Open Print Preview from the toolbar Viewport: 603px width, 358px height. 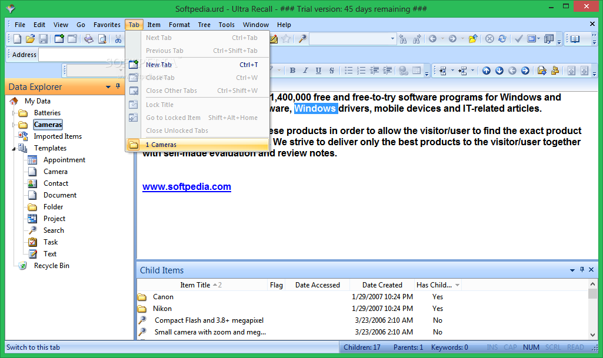pos(102,38)
